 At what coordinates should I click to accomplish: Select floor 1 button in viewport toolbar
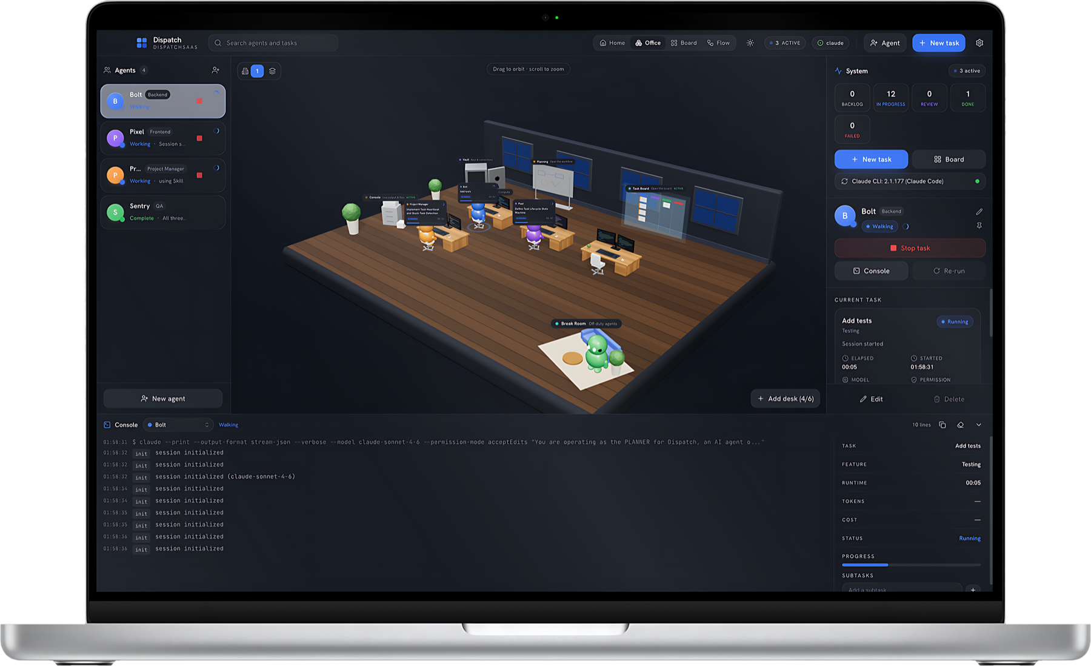(257, 71)
